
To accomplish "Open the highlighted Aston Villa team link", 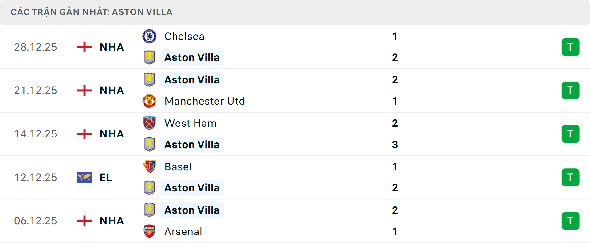I will (192, 57).
